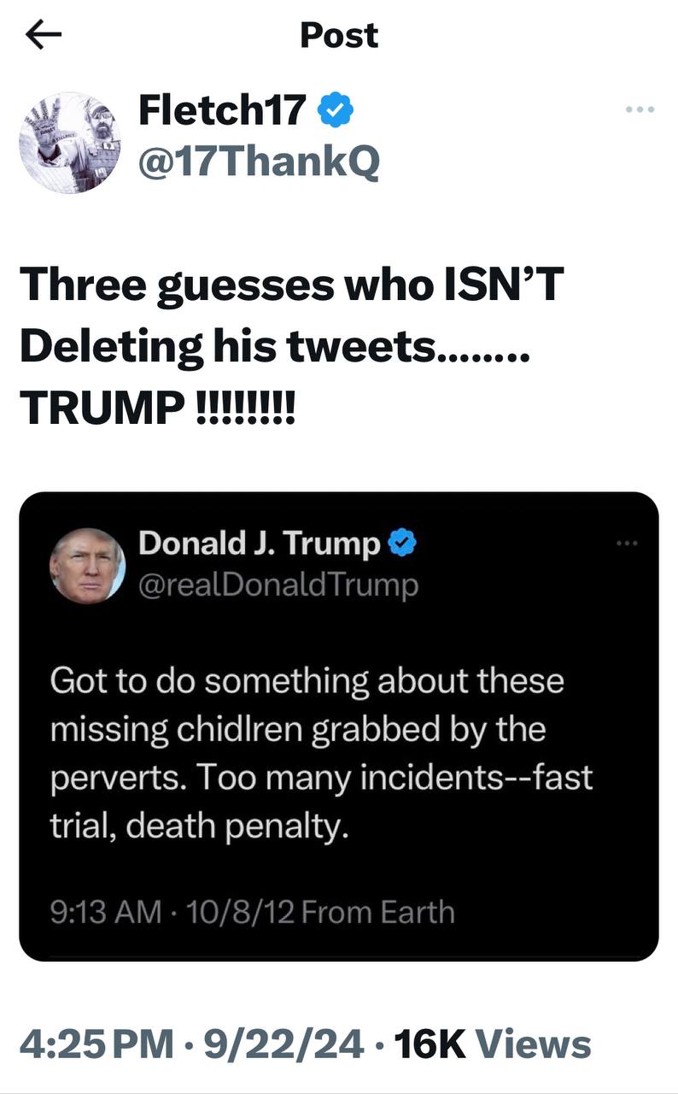This screenshot has width=678, height=1094.
Task: Click the "From Earth" label
Action: 378,912
